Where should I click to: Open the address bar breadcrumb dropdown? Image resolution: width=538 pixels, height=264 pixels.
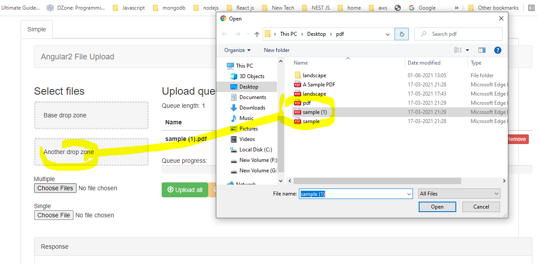tap(387, 34)
